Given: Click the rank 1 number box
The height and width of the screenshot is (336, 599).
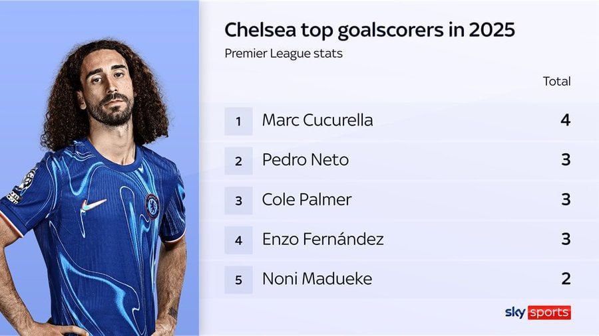Looking at the screenshot, I should click(x=238, y=121).
